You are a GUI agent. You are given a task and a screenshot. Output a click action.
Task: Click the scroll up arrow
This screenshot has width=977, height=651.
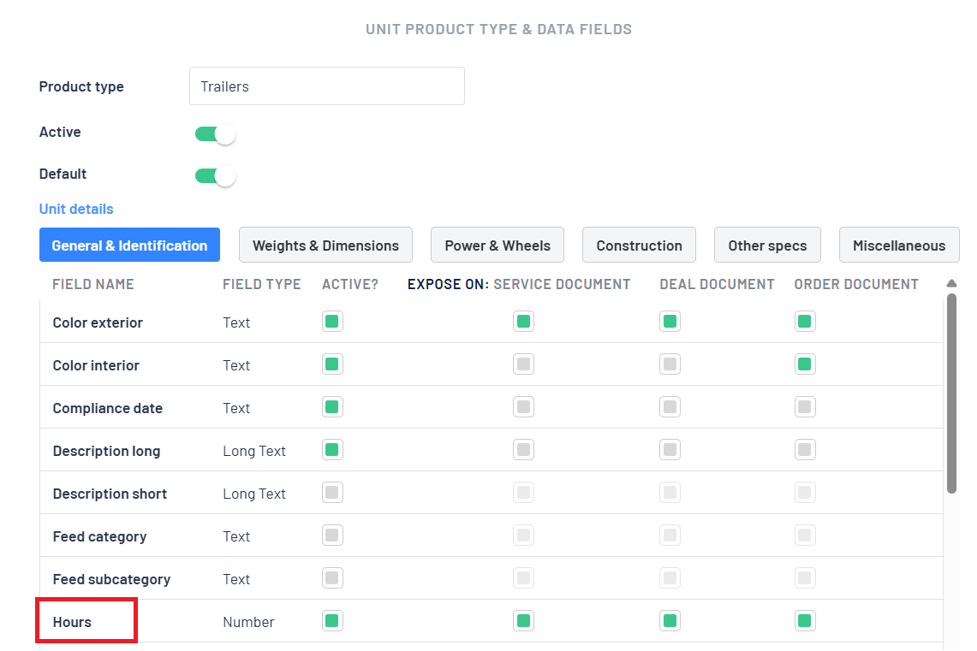[951, 283]
